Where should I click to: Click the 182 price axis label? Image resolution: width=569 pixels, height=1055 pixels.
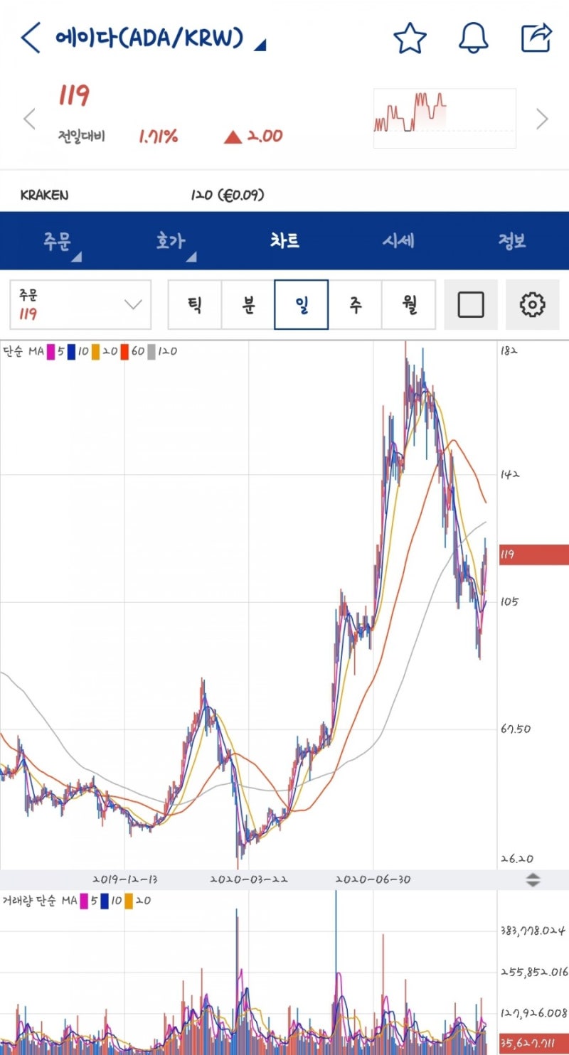(509, 351)
